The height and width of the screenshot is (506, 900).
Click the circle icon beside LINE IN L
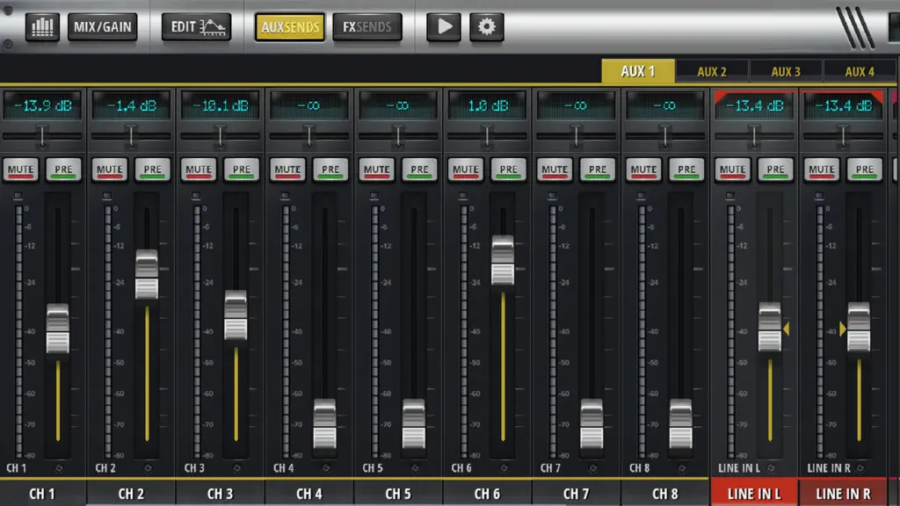(x=772, y=469)
